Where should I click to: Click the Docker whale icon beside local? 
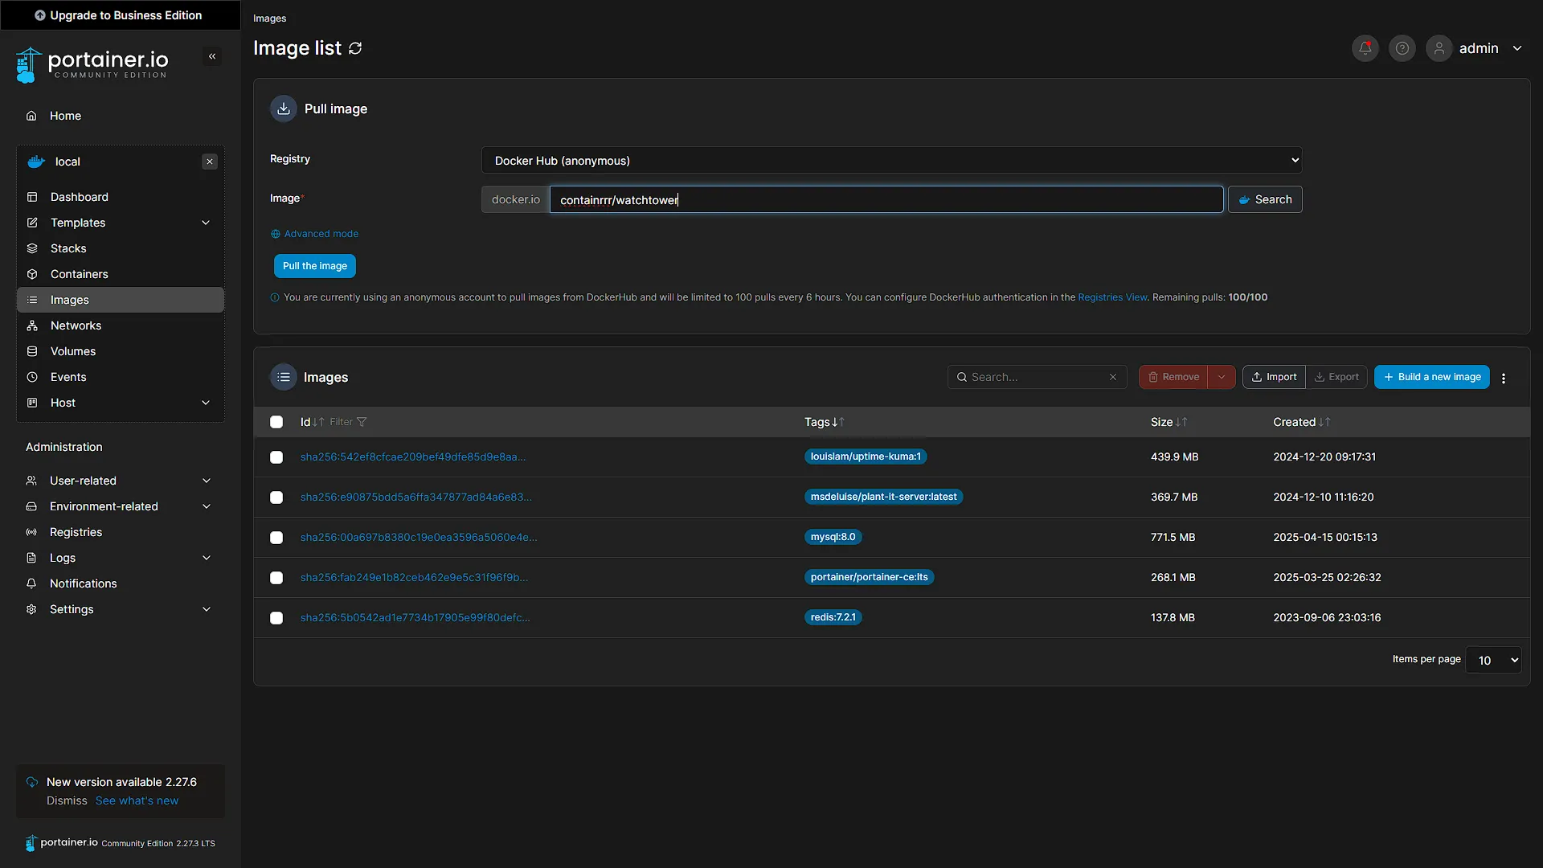36,162
